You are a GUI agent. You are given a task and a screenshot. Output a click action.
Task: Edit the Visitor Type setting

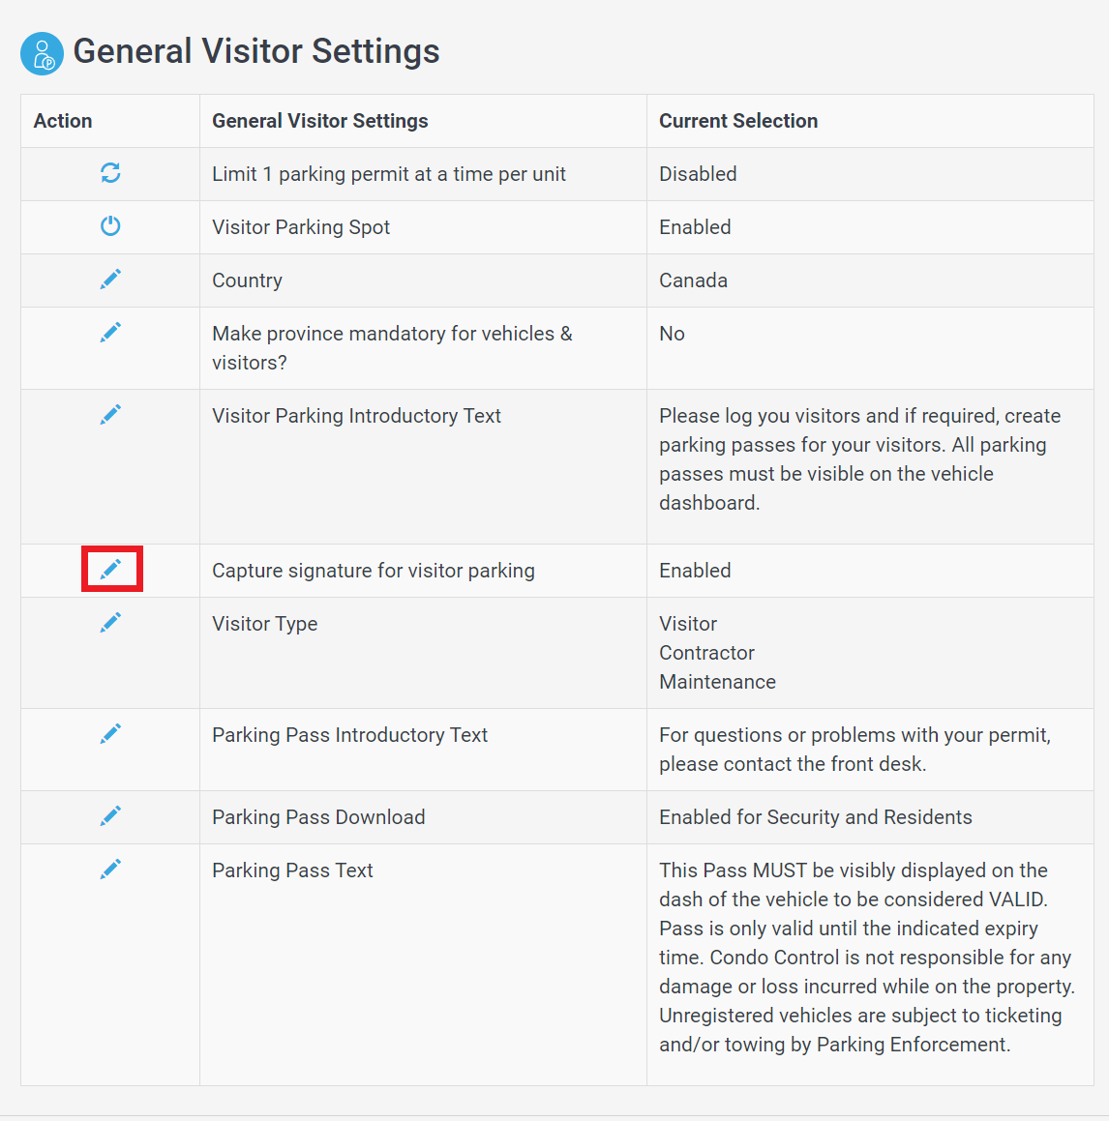click(110, 623)
